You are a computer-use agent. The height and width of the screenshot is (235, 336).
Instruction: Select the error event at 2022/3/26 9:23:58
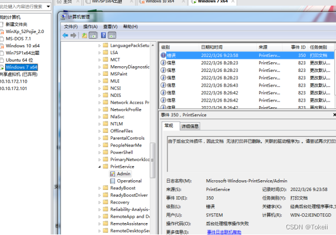pyautogui.click(x=247, y=55)
